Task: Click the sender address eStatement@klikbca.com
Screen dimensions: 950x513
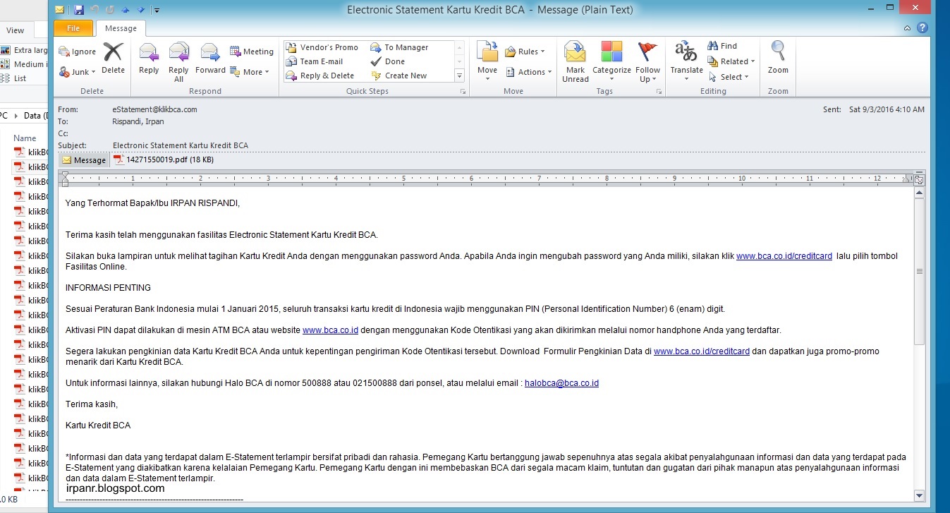Action: 154,109
